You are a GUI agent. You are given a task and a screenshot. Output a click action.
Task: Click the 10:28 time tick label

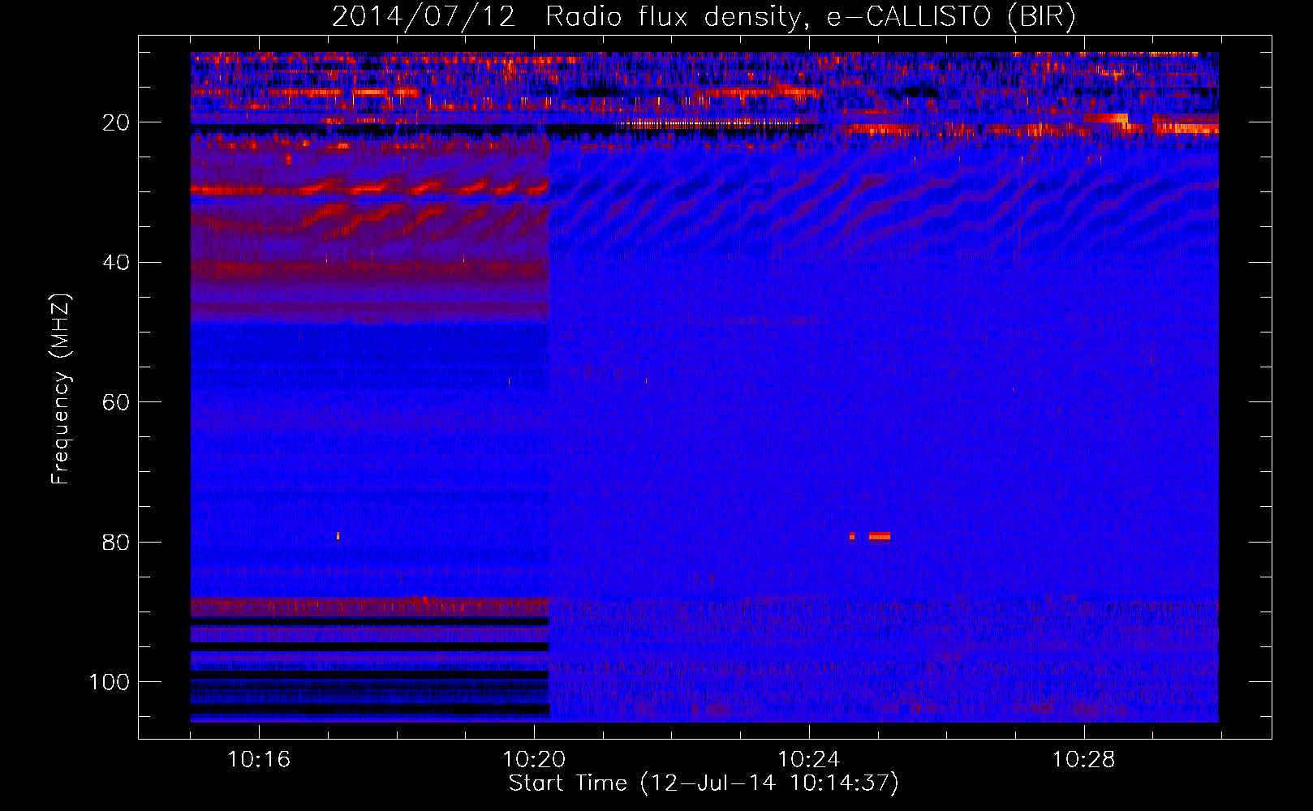(x=1084, y=760)
